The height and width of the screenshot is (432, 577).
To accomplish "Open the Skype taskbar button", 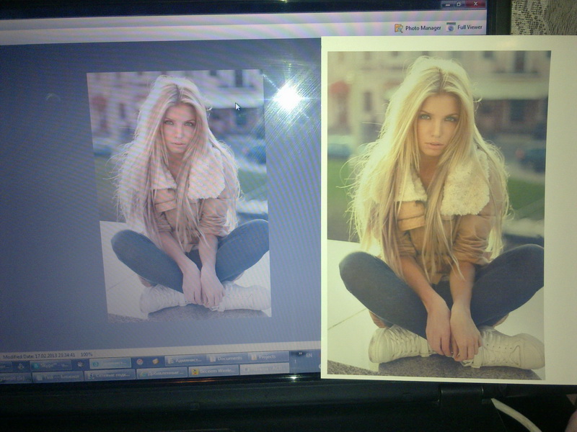I will tap(50, 365).
